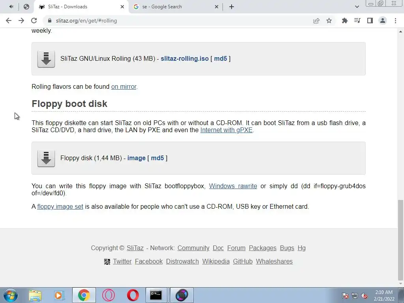Select the 'Floppy boot disk' heading text
Screen dimensions: 404x303
point(69,104)
